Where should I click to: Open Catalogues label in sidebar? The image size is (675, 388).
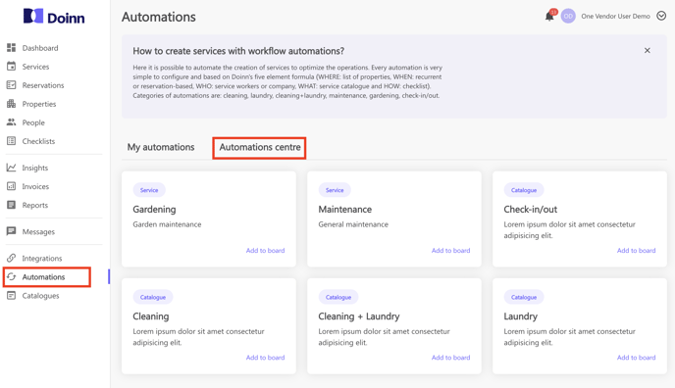point(41,296)
